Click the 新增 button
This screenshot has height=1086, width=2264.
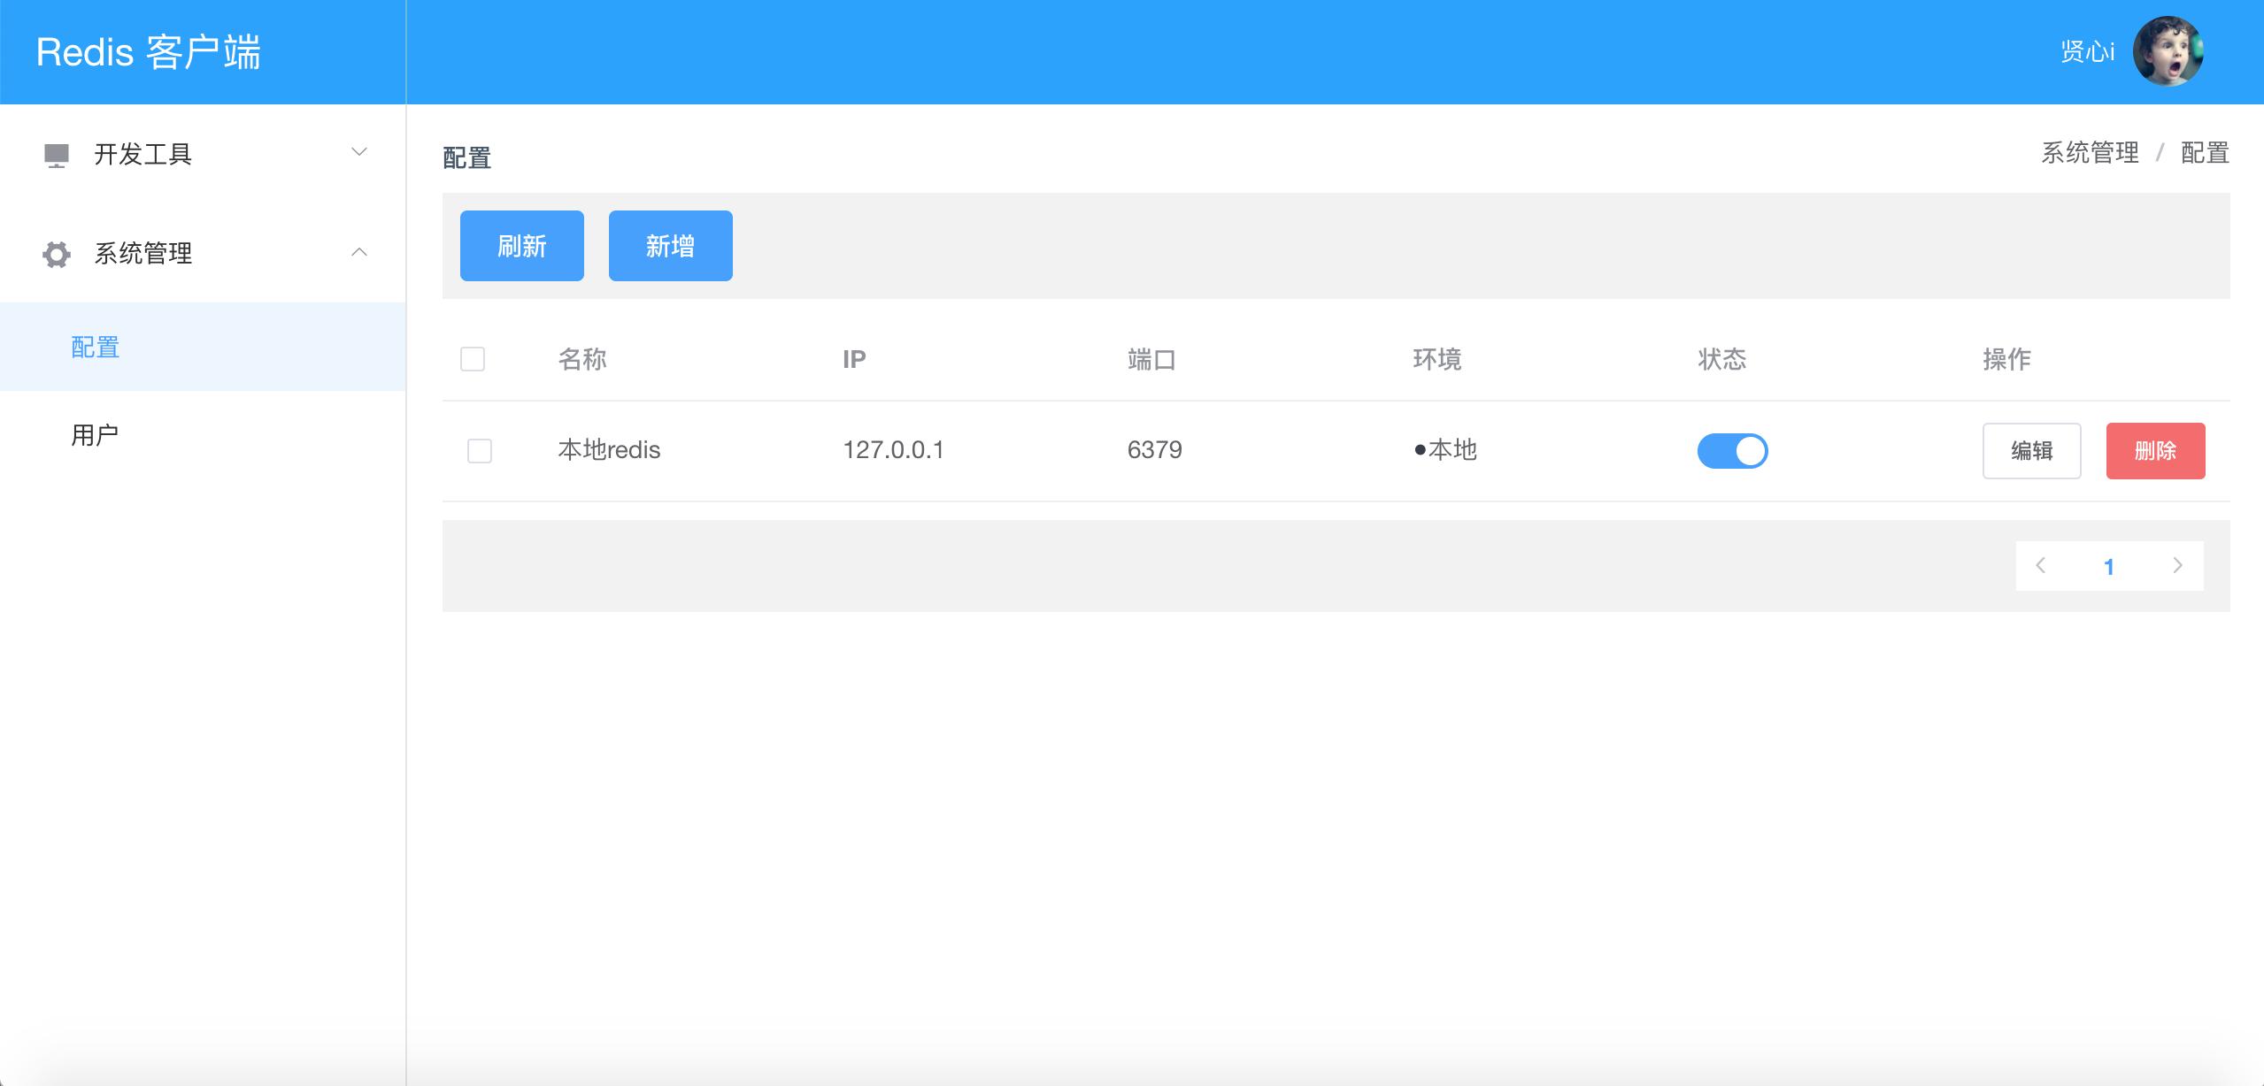coord(670,246)
